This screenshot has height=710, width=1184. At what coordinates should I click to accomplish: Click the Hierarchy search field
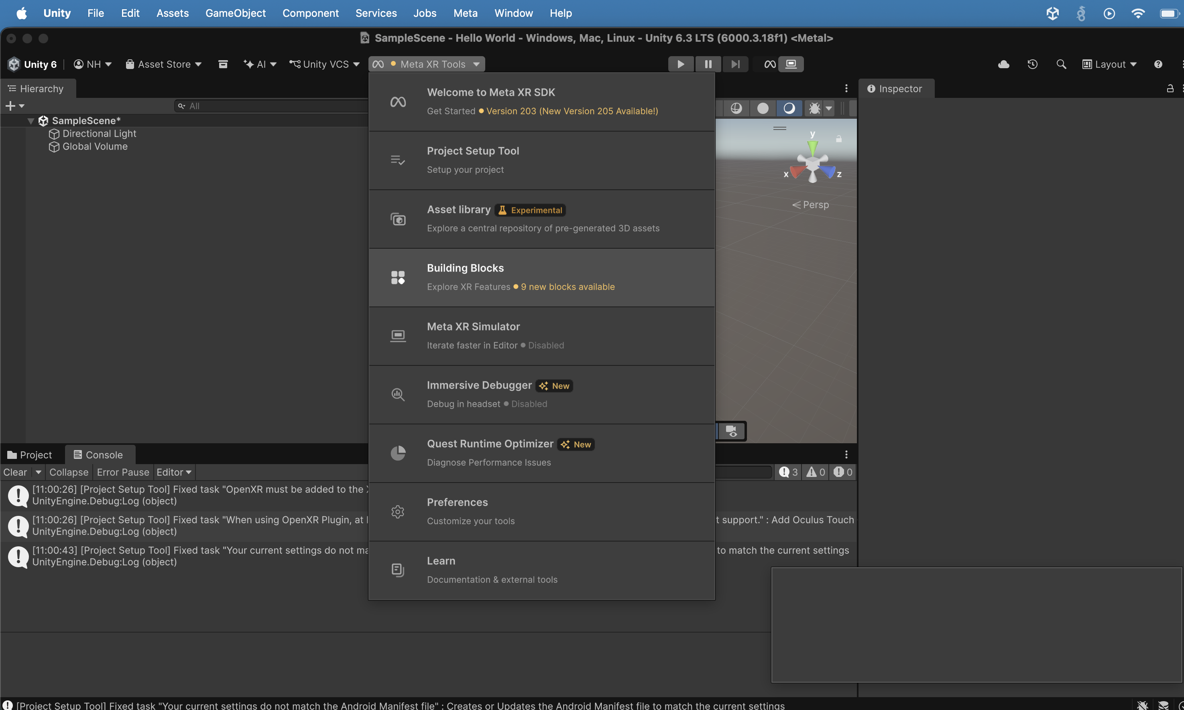point(271,106)
